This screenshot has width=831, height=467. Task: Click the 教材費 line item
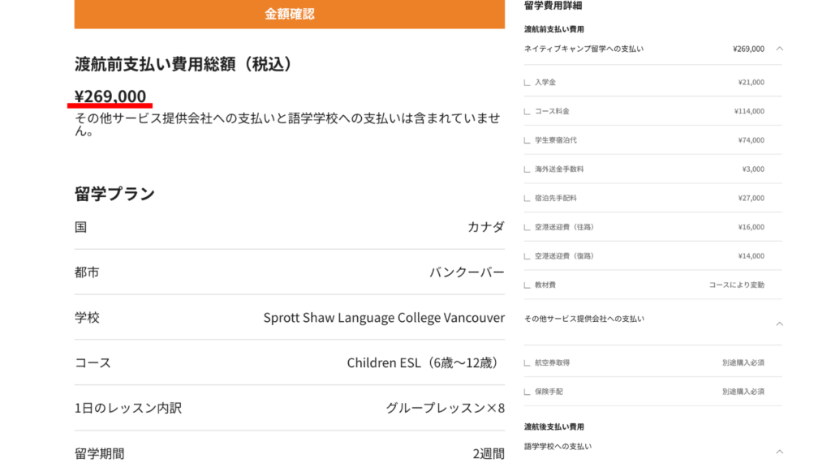tap(649, 284)
